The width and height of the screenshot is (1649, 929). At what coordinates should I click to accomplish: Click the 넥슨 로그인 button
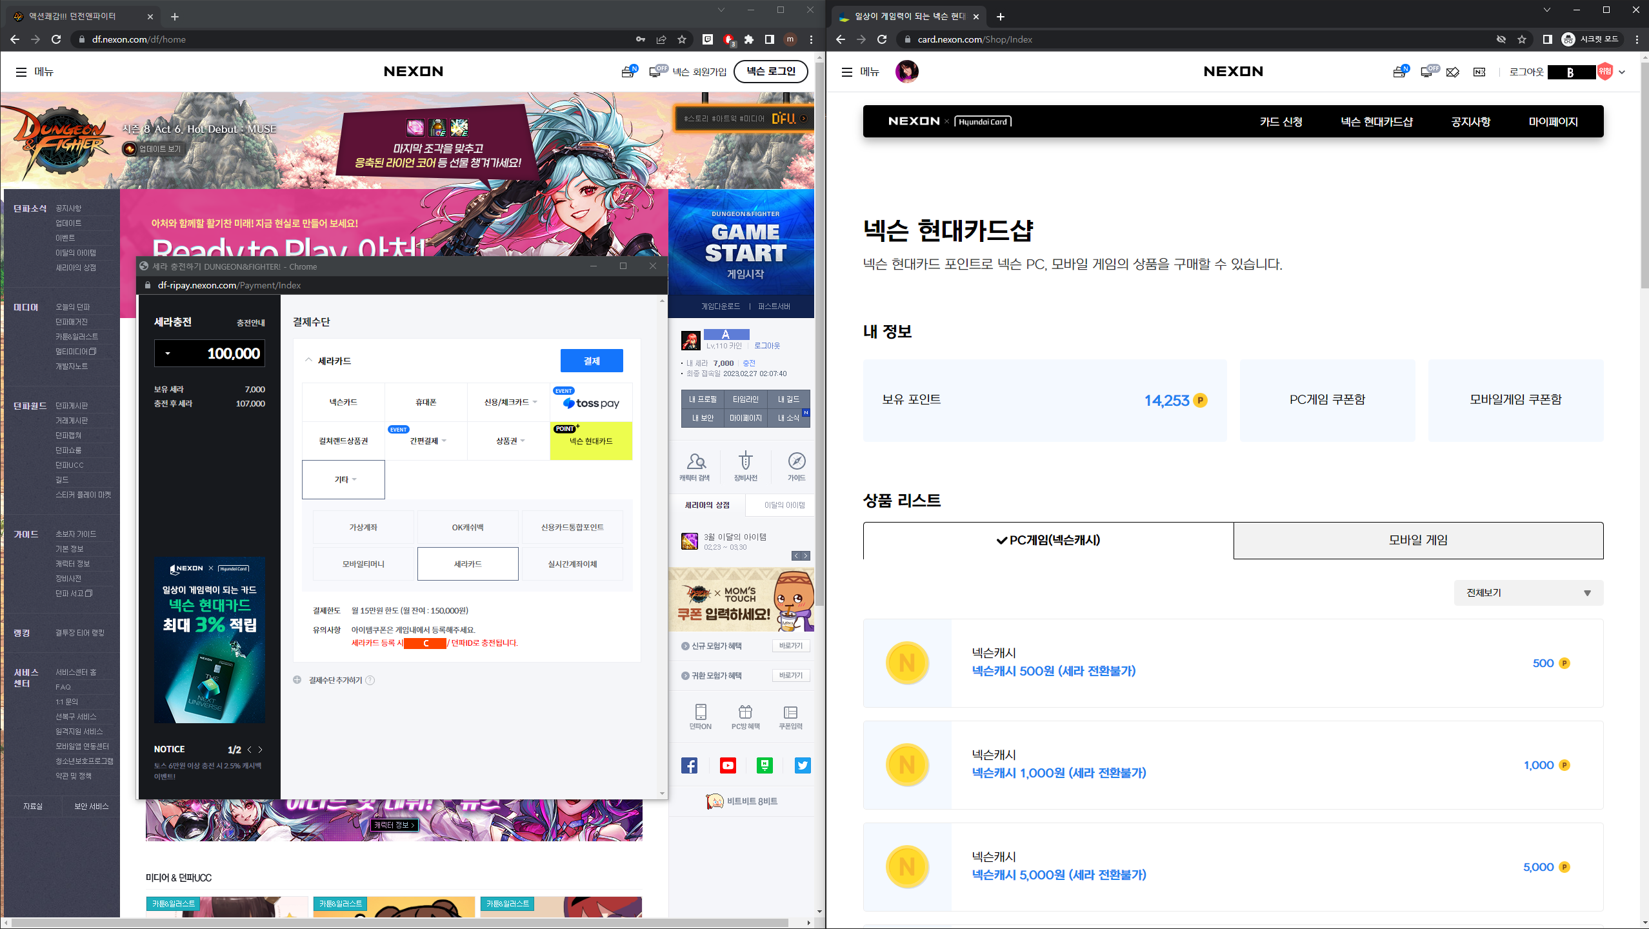[770, 71]
